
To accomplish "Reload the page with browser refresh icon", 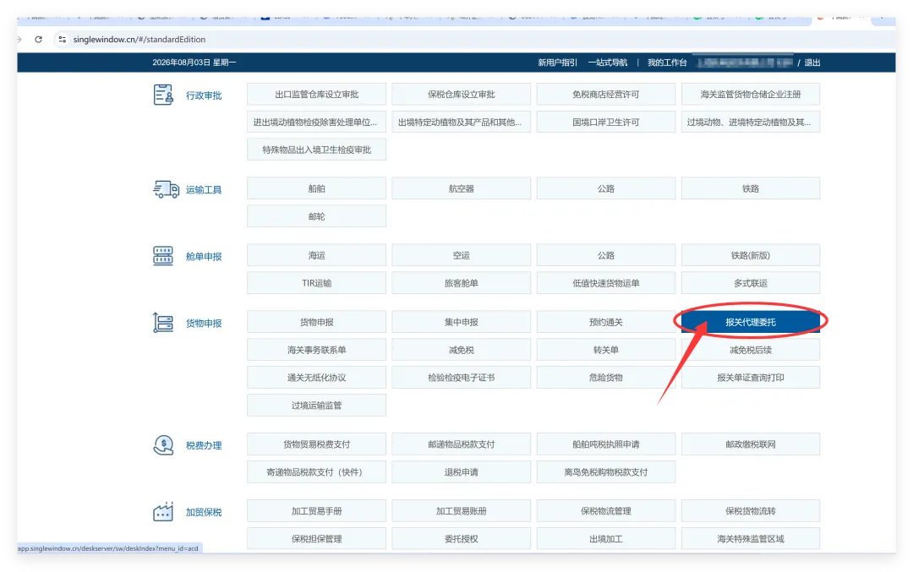I will 38,40.
